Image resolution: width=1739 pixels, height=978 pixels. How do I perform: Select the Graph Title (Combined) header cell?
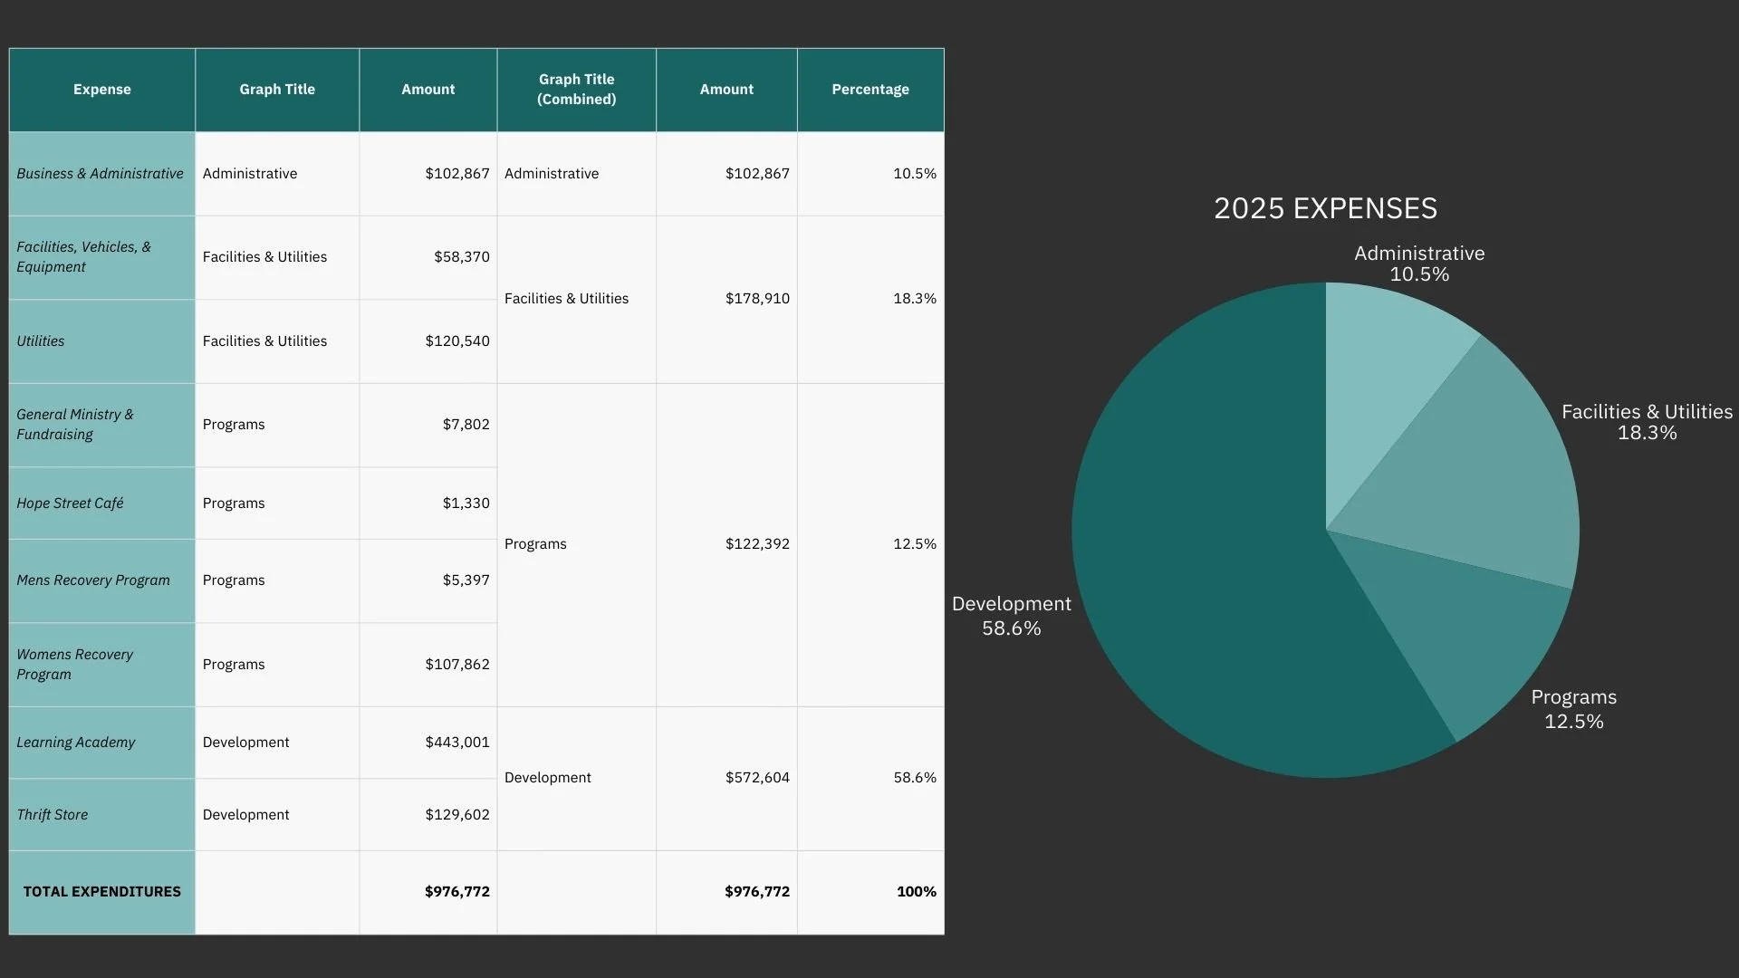pos(576,90)
